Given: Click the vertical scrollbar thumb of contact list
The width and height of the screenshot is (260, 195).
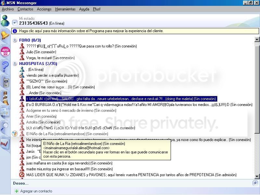Looking at the screenshot, I should click(257, 90).
